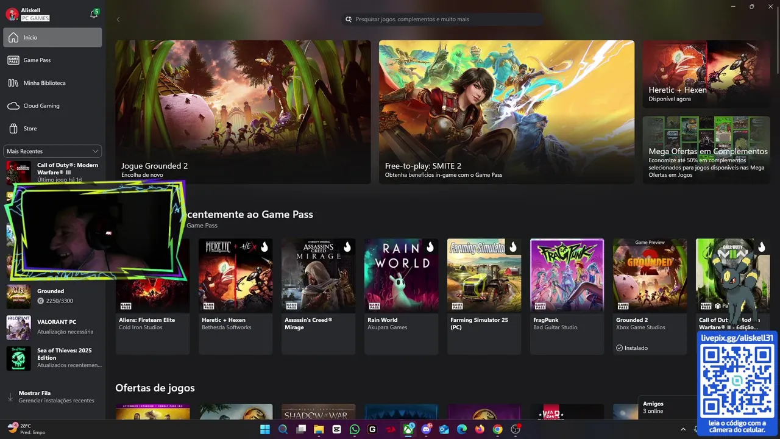Select Grounded in recent games list
Image resolution: width=780 pixels, height=439 pixels.
(x=52, y=296)
